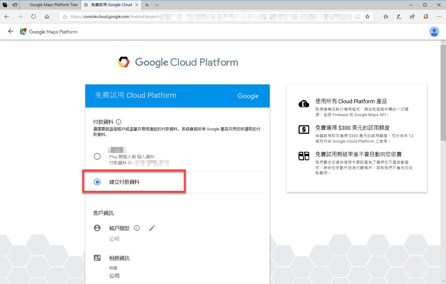Click the cloud icon beside 使用所有 Cloud Platform 產品
This screenshot has height=284, width=446.
(304, 104)
